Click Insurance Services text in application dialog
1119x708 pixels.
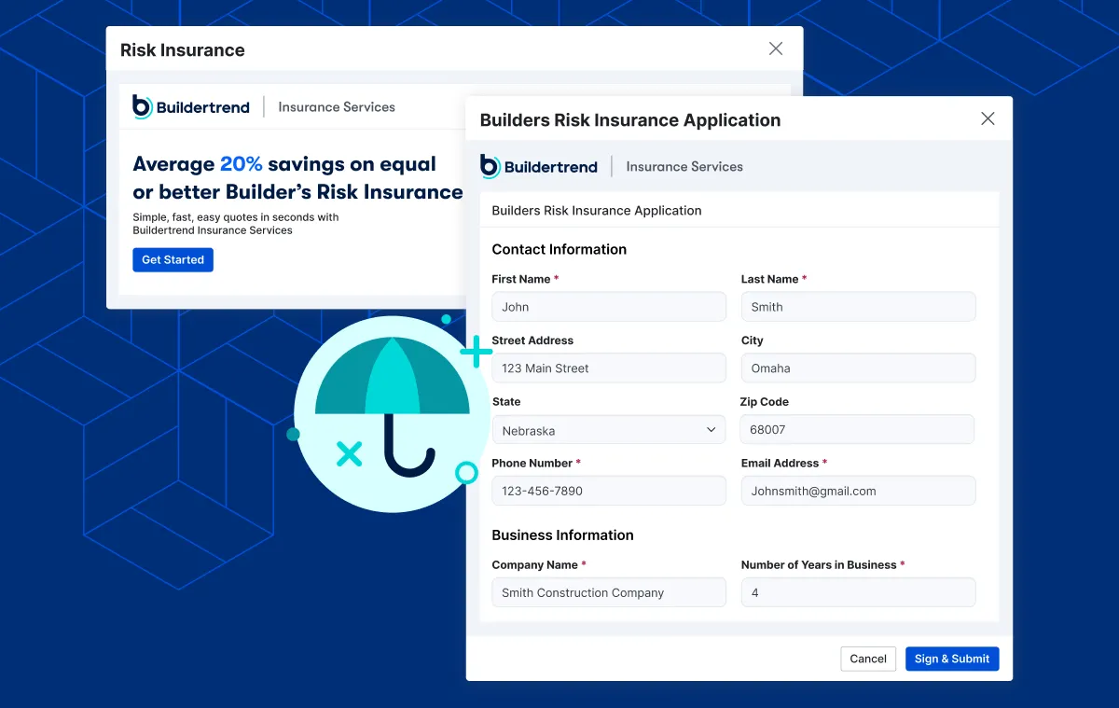click(x=684, y=167)
